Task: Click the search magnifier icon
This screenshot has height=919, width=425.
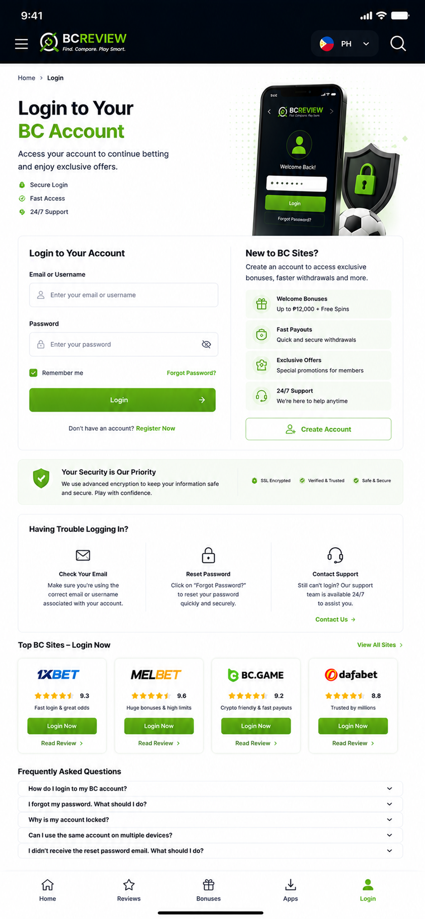Action: point(398,43)
